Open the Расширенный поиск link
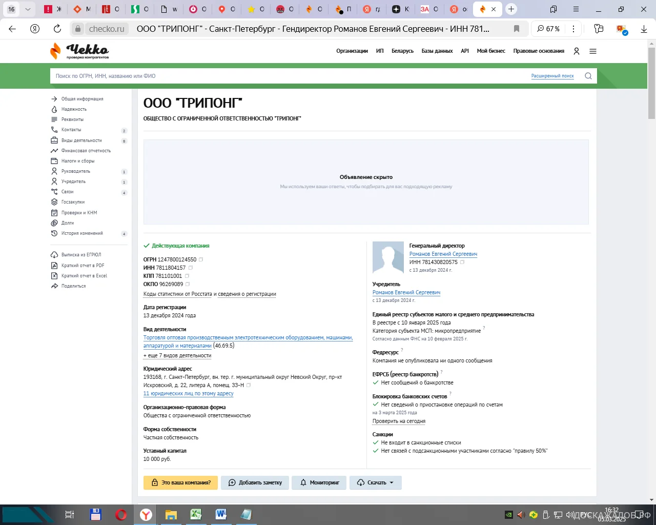656x525 pixels. click(x=552, y=76)
